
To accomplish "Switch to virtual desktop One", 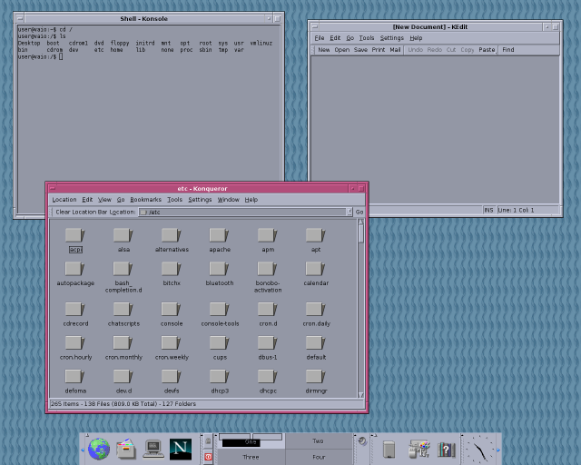I will click(x=251, y=440).
